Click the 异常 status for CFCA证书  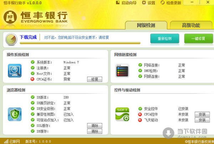pos(67,79)
